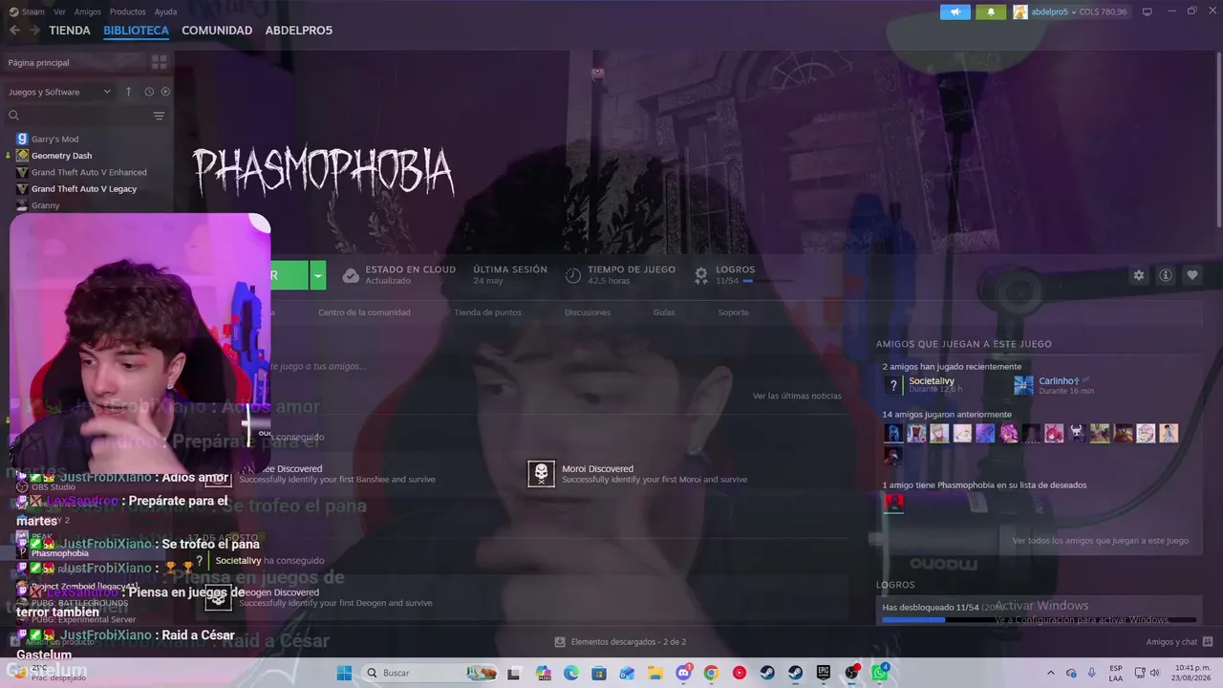
Task: Open the advanced library filter options
Action: (159, 116)
